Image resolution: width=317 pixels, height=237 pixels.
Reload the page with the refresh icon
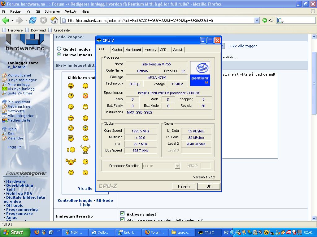click(33, 20)
